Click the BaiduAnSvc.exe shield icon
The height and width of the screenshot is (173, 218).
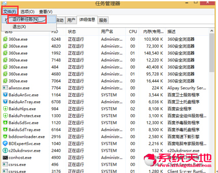point(5,95)
